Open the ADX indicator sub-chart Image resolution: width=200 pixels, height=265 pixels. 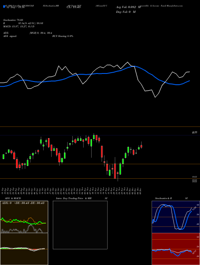[24, 217]
